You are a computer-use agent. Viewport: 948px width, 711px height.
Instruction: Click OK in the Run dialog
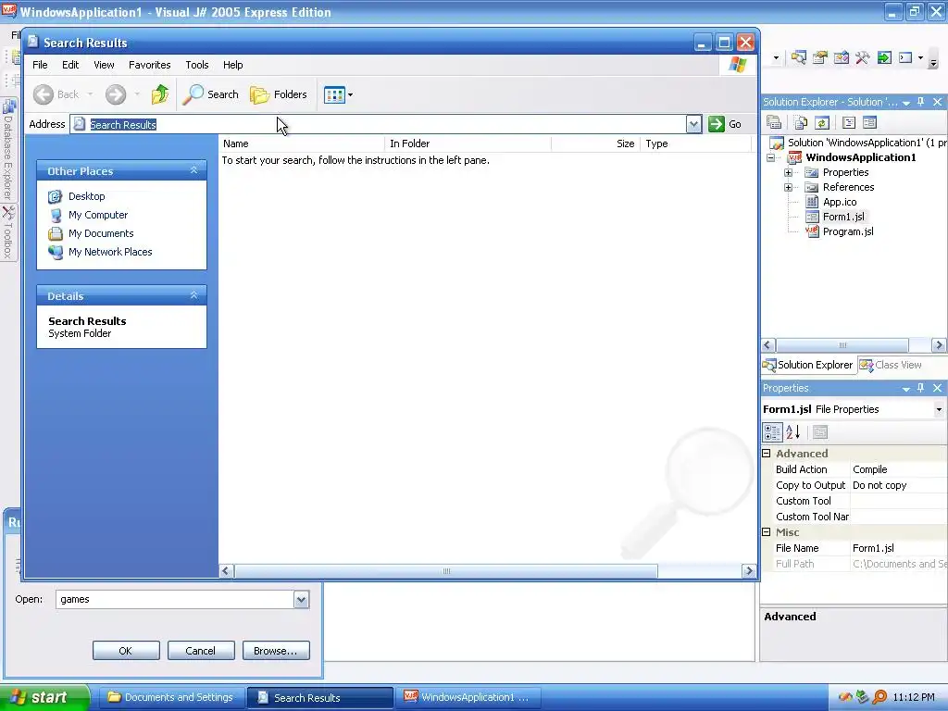click(x=126, y=651)
